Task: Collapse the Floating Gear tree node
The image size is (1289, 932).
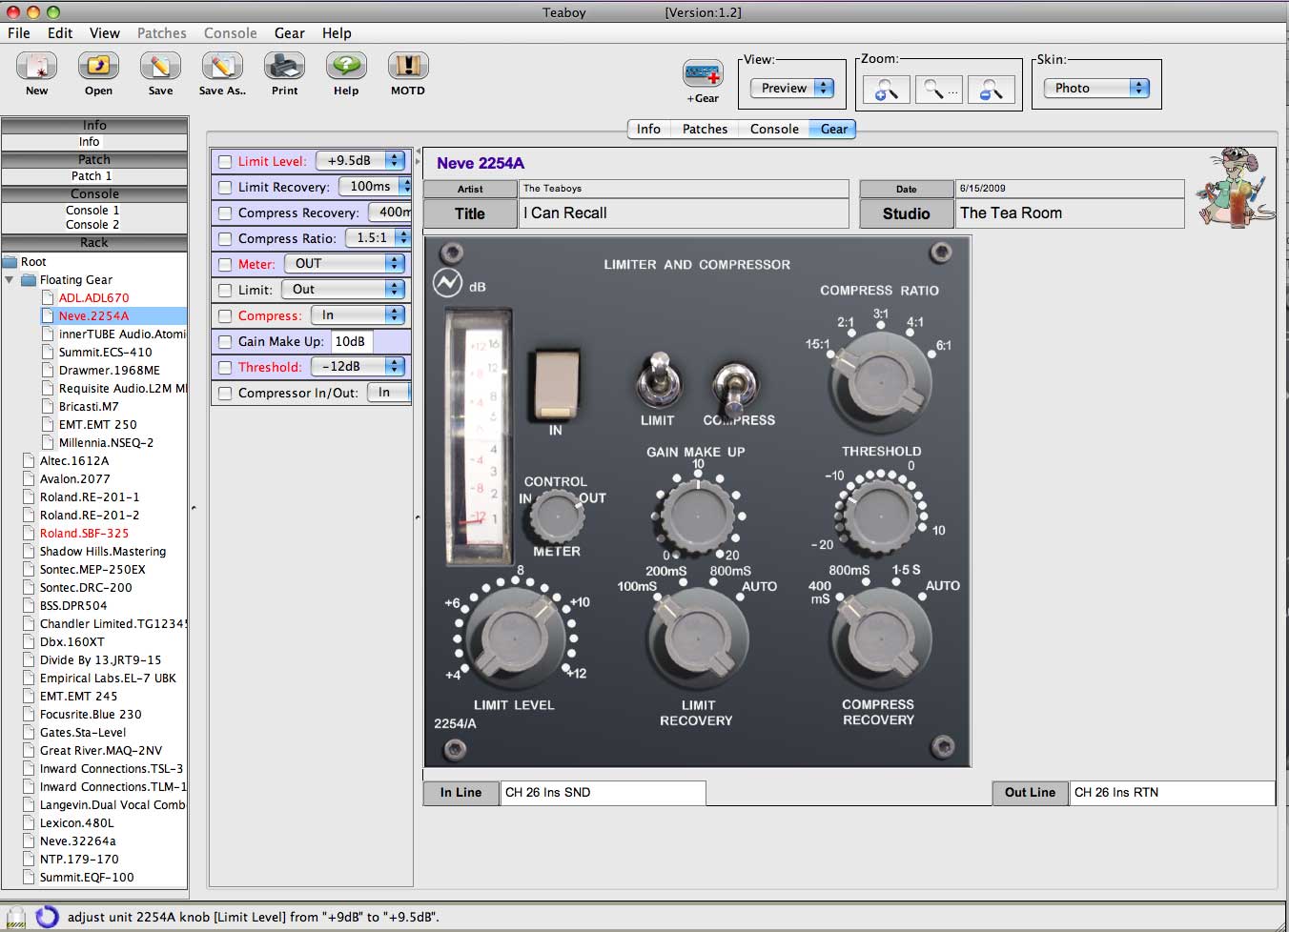Action: 10,280
